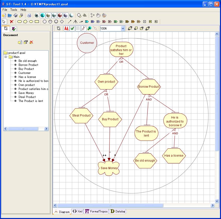
Task: Click canvas horizontal scroll right arrow
Action: coord(212,205)
